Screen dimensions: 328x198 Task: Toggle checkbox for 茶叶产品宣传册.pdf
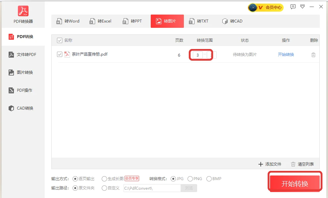(60, 54)
